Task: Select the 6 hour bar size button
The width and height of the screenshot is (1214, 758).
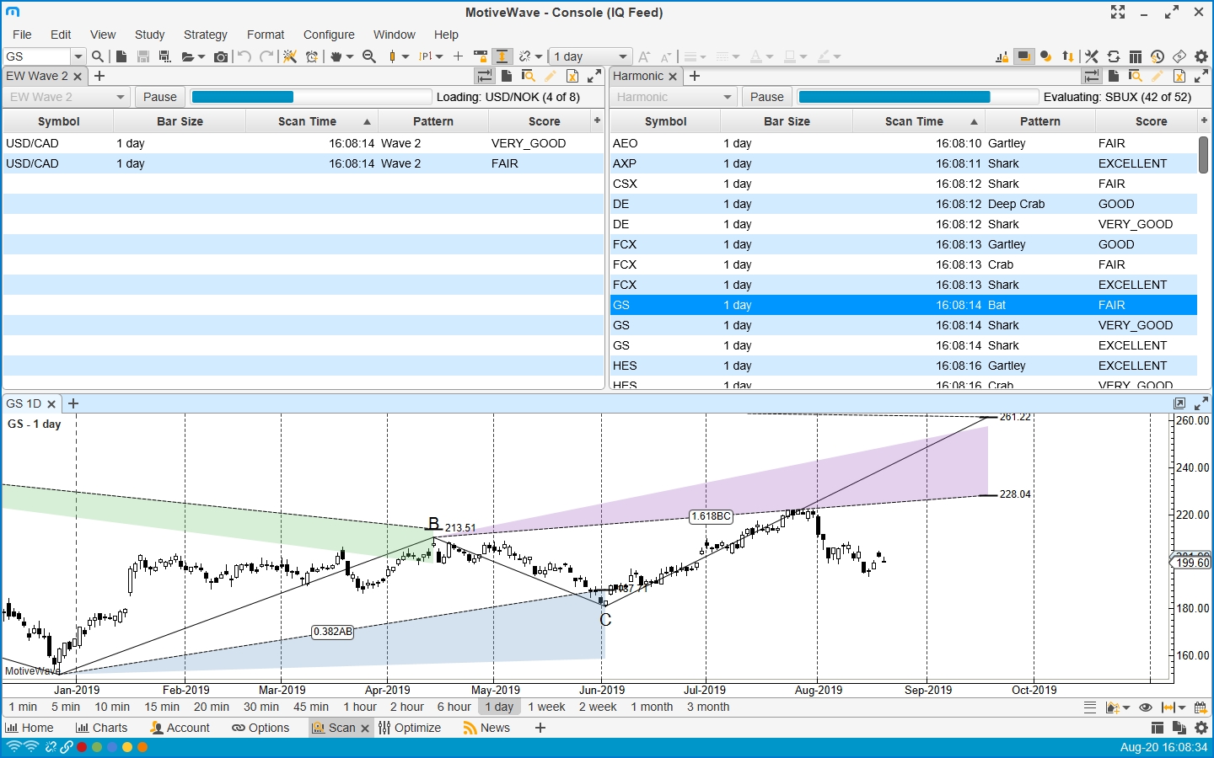Action: point(454,707)
